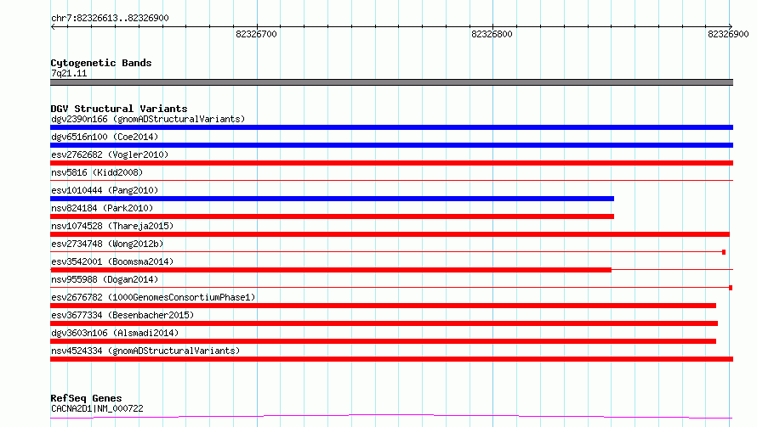Click the red bar under nsv1074528
757x427 pixels.
coord(390,234)
